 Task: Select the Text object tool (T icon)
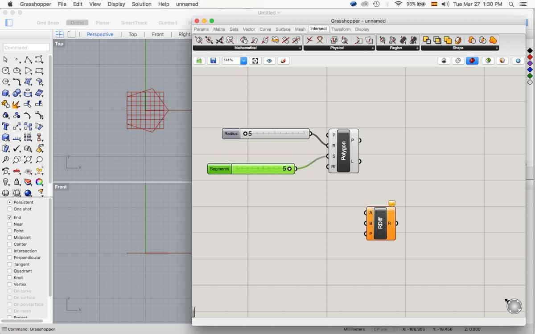pyautogui.click(x=5, y=126)
